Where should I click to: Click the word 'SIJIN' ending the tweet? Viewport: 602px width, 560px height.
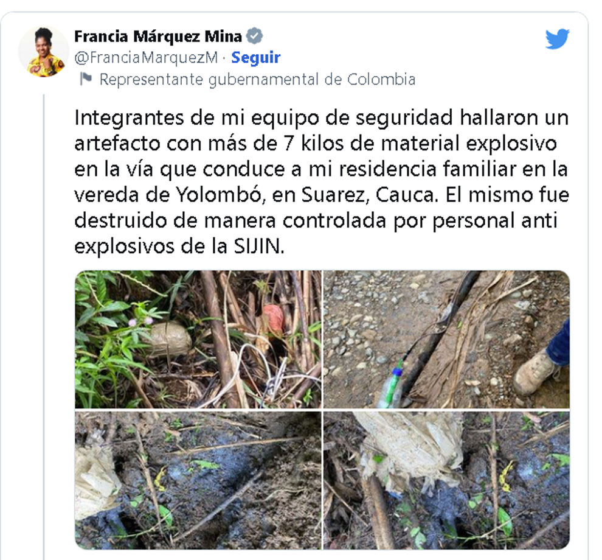click(x=258, y=246)
